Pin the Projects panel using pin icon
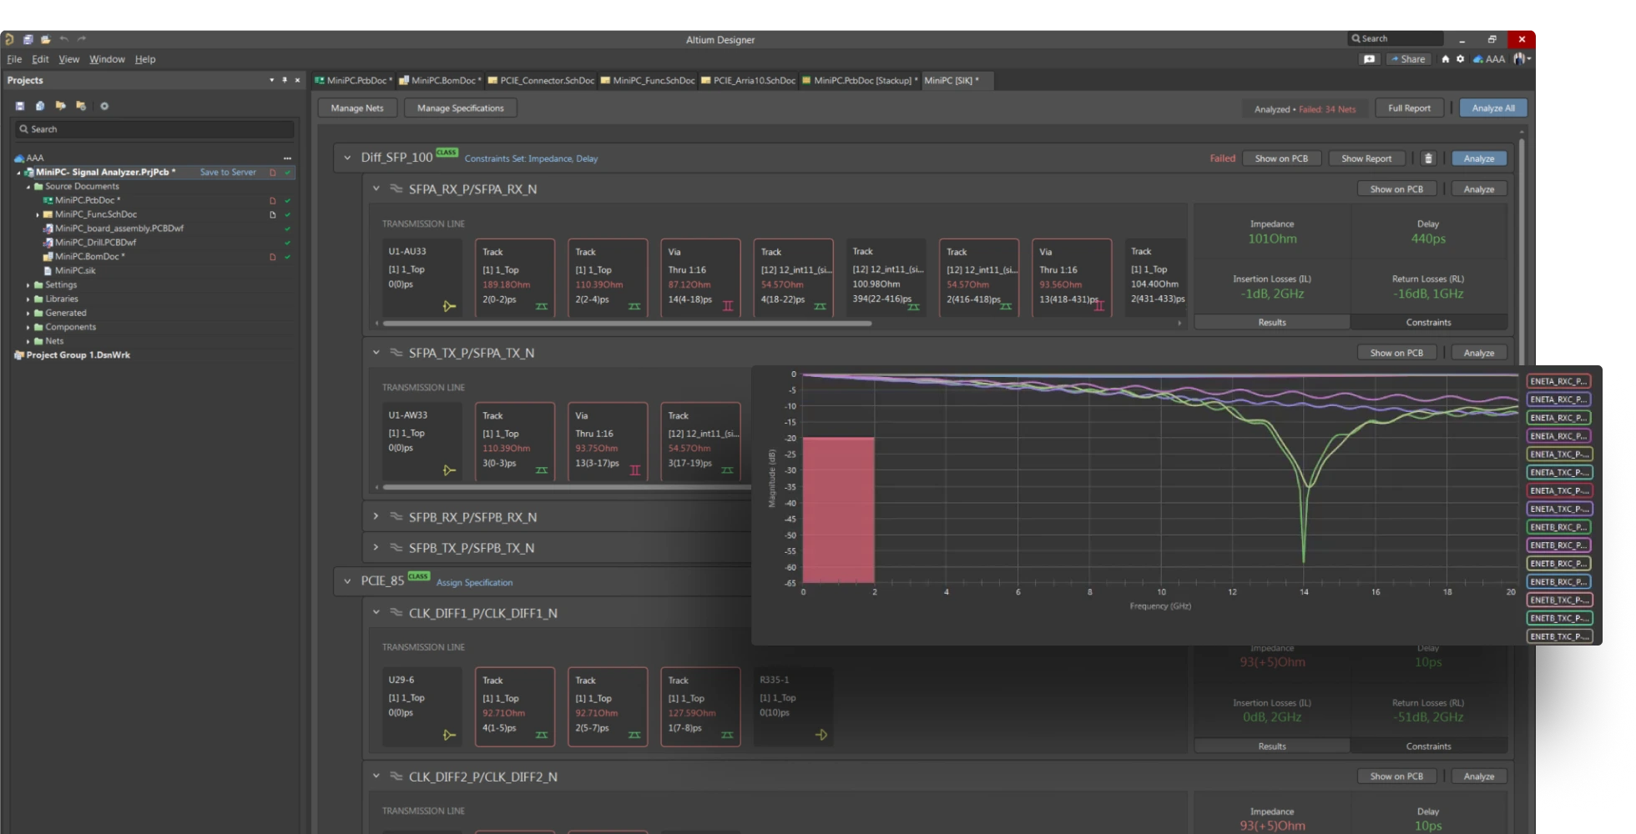 pyautogui.click(x=285, y=80)
